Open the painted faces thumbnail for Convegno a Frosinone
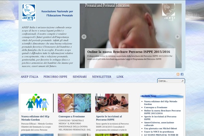The width and height of the screenshot is (204, 136). tap(74, 103)
